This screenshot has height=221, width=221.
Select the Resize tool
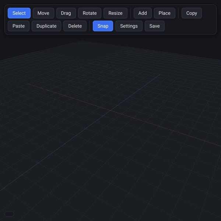point(115,13)
